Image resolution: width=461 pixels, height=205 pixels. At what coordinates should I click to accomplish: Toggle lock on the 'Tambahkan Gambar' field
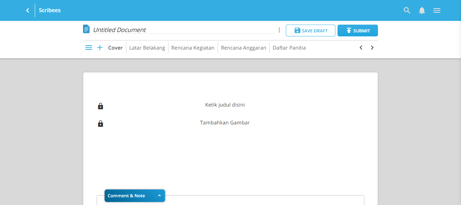click(100, 123)
